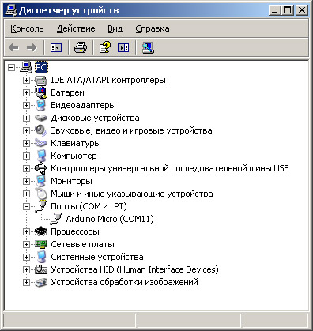Collapse the Порты (COM и LPT) node
313x331 pixels.
pyautogui.click(x=26, y=206)
